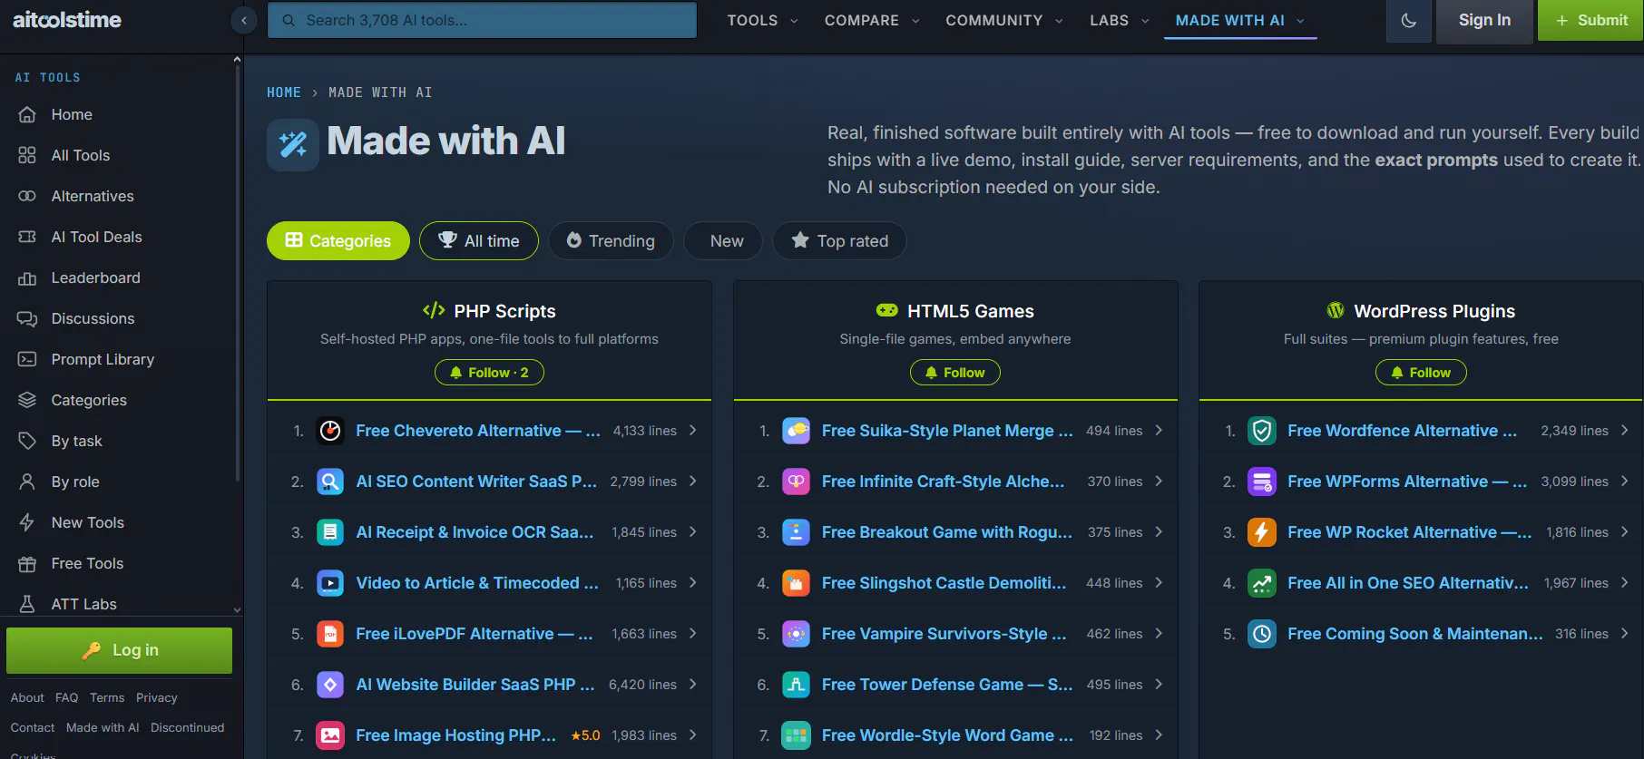Toggle dark mode with the moon icon
The height and width of the screenshot is (759, 1644).
1408,21
